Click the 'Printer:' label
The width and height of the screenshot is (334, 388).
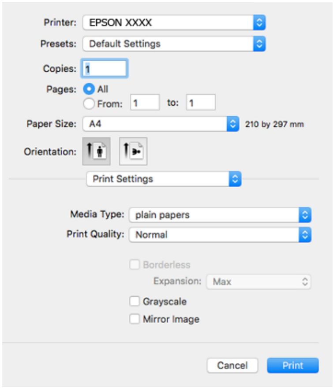pos(60,22)
